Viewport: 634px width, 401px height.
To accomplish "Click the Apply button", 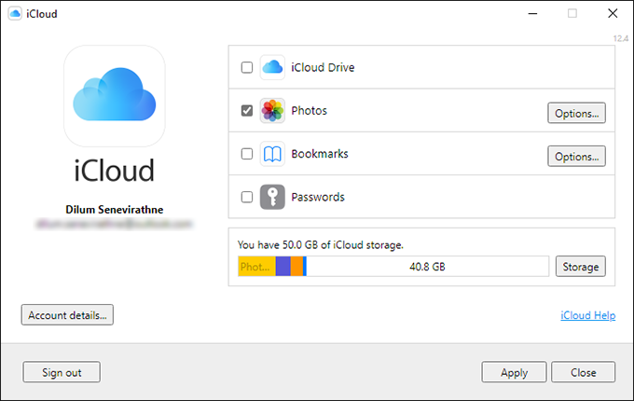I will click(x=514, y=372).
